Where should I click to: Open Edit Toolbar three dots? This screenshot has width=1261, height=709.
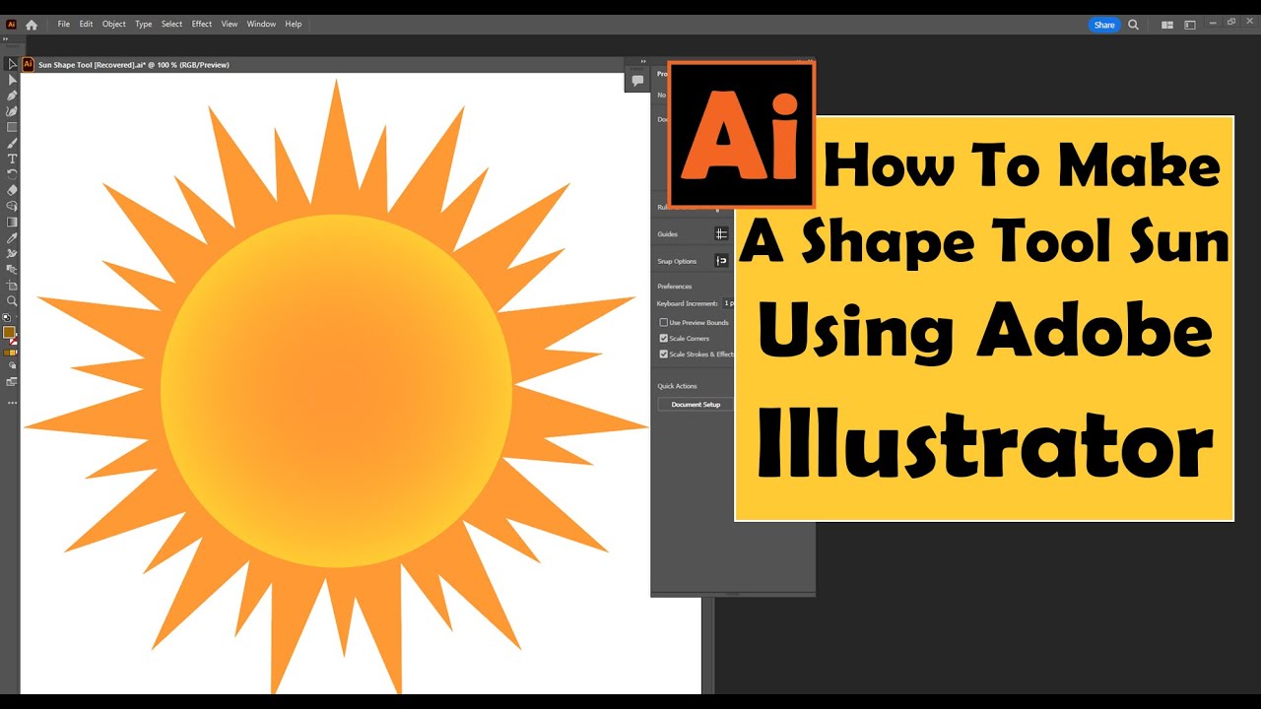tap(12, 402)
